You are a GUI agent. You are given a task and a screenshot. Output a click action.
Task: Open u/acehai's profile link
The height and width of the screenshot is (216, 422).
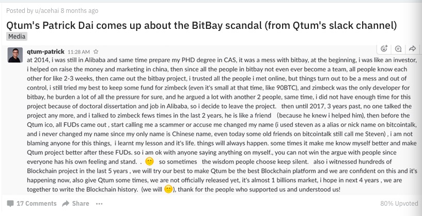pos(50,9)
